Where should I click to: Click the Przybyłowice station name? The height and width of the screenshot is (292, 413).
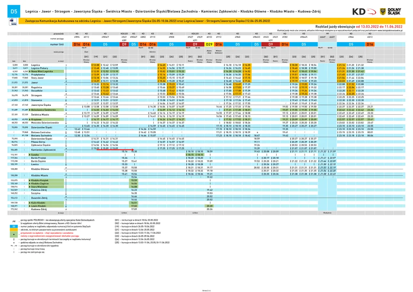(38, 75)
